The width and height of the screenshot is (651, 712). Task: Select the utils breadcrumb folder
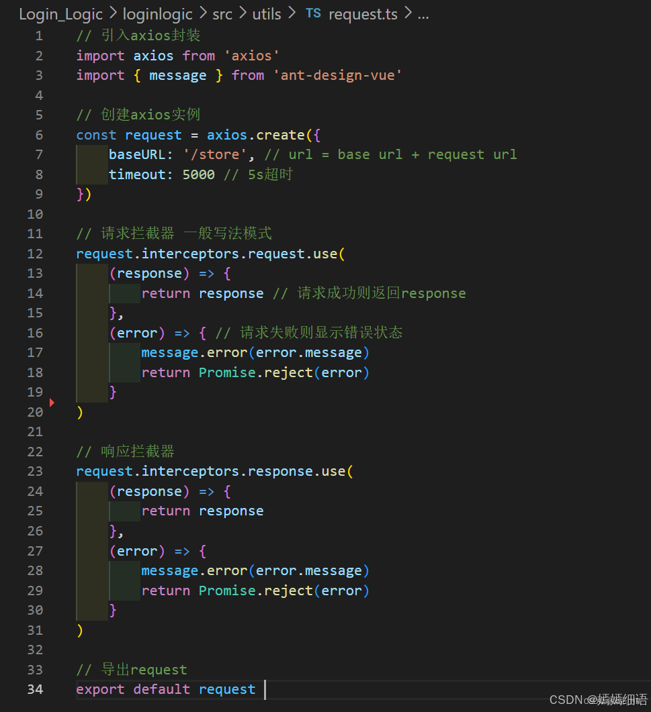pos(267,14)
